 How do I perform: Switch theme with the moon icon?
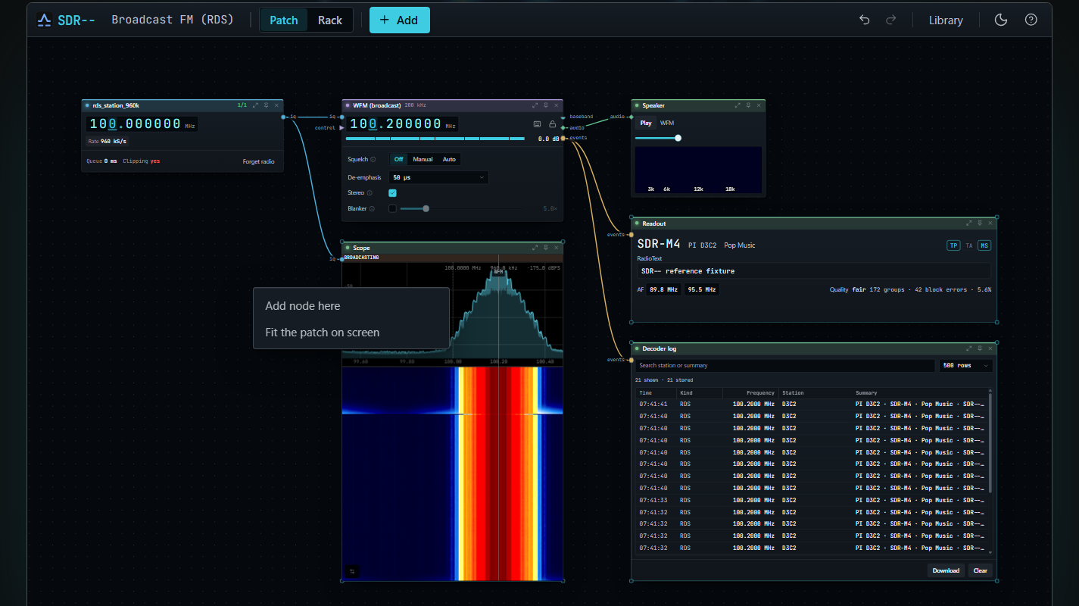(1001, 20)
